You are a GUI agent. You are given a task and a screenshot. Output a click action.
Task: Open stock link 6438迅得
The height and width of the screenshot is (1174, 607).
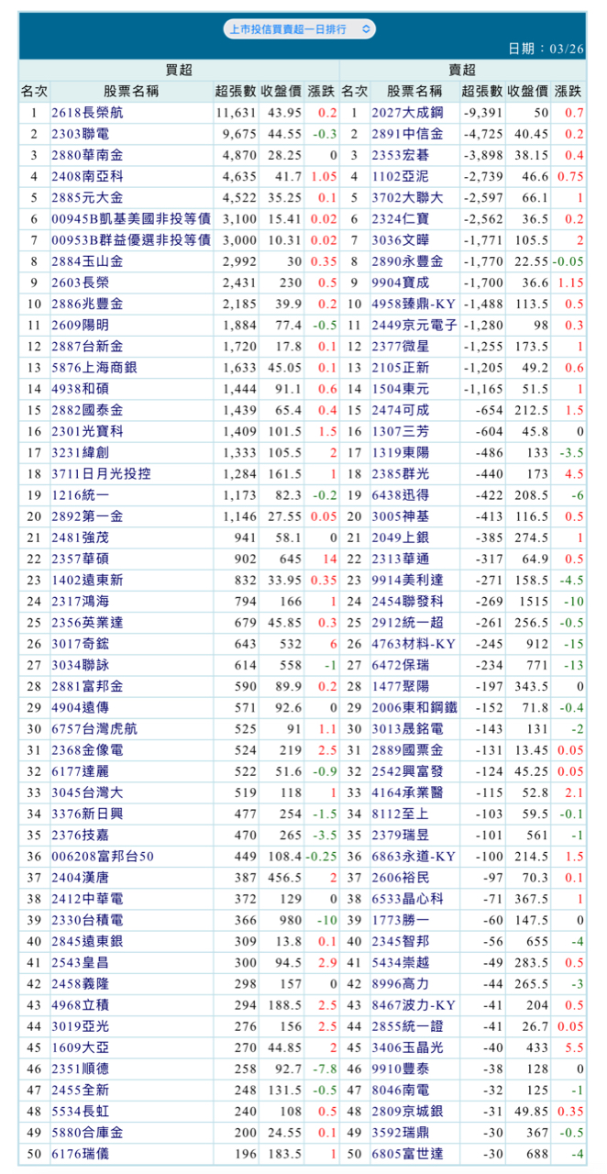[399, 495]
